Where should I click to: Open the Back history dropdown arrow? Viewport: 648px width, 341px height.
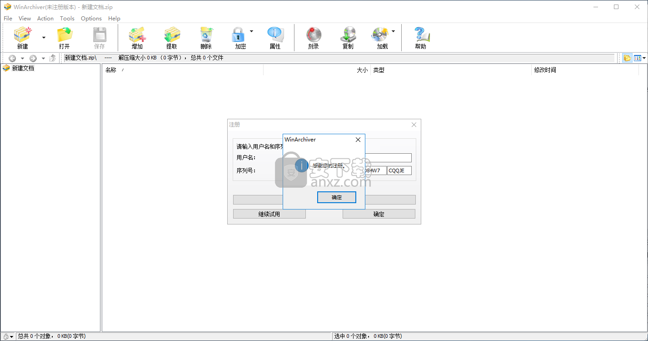click(x=22, y=58)
